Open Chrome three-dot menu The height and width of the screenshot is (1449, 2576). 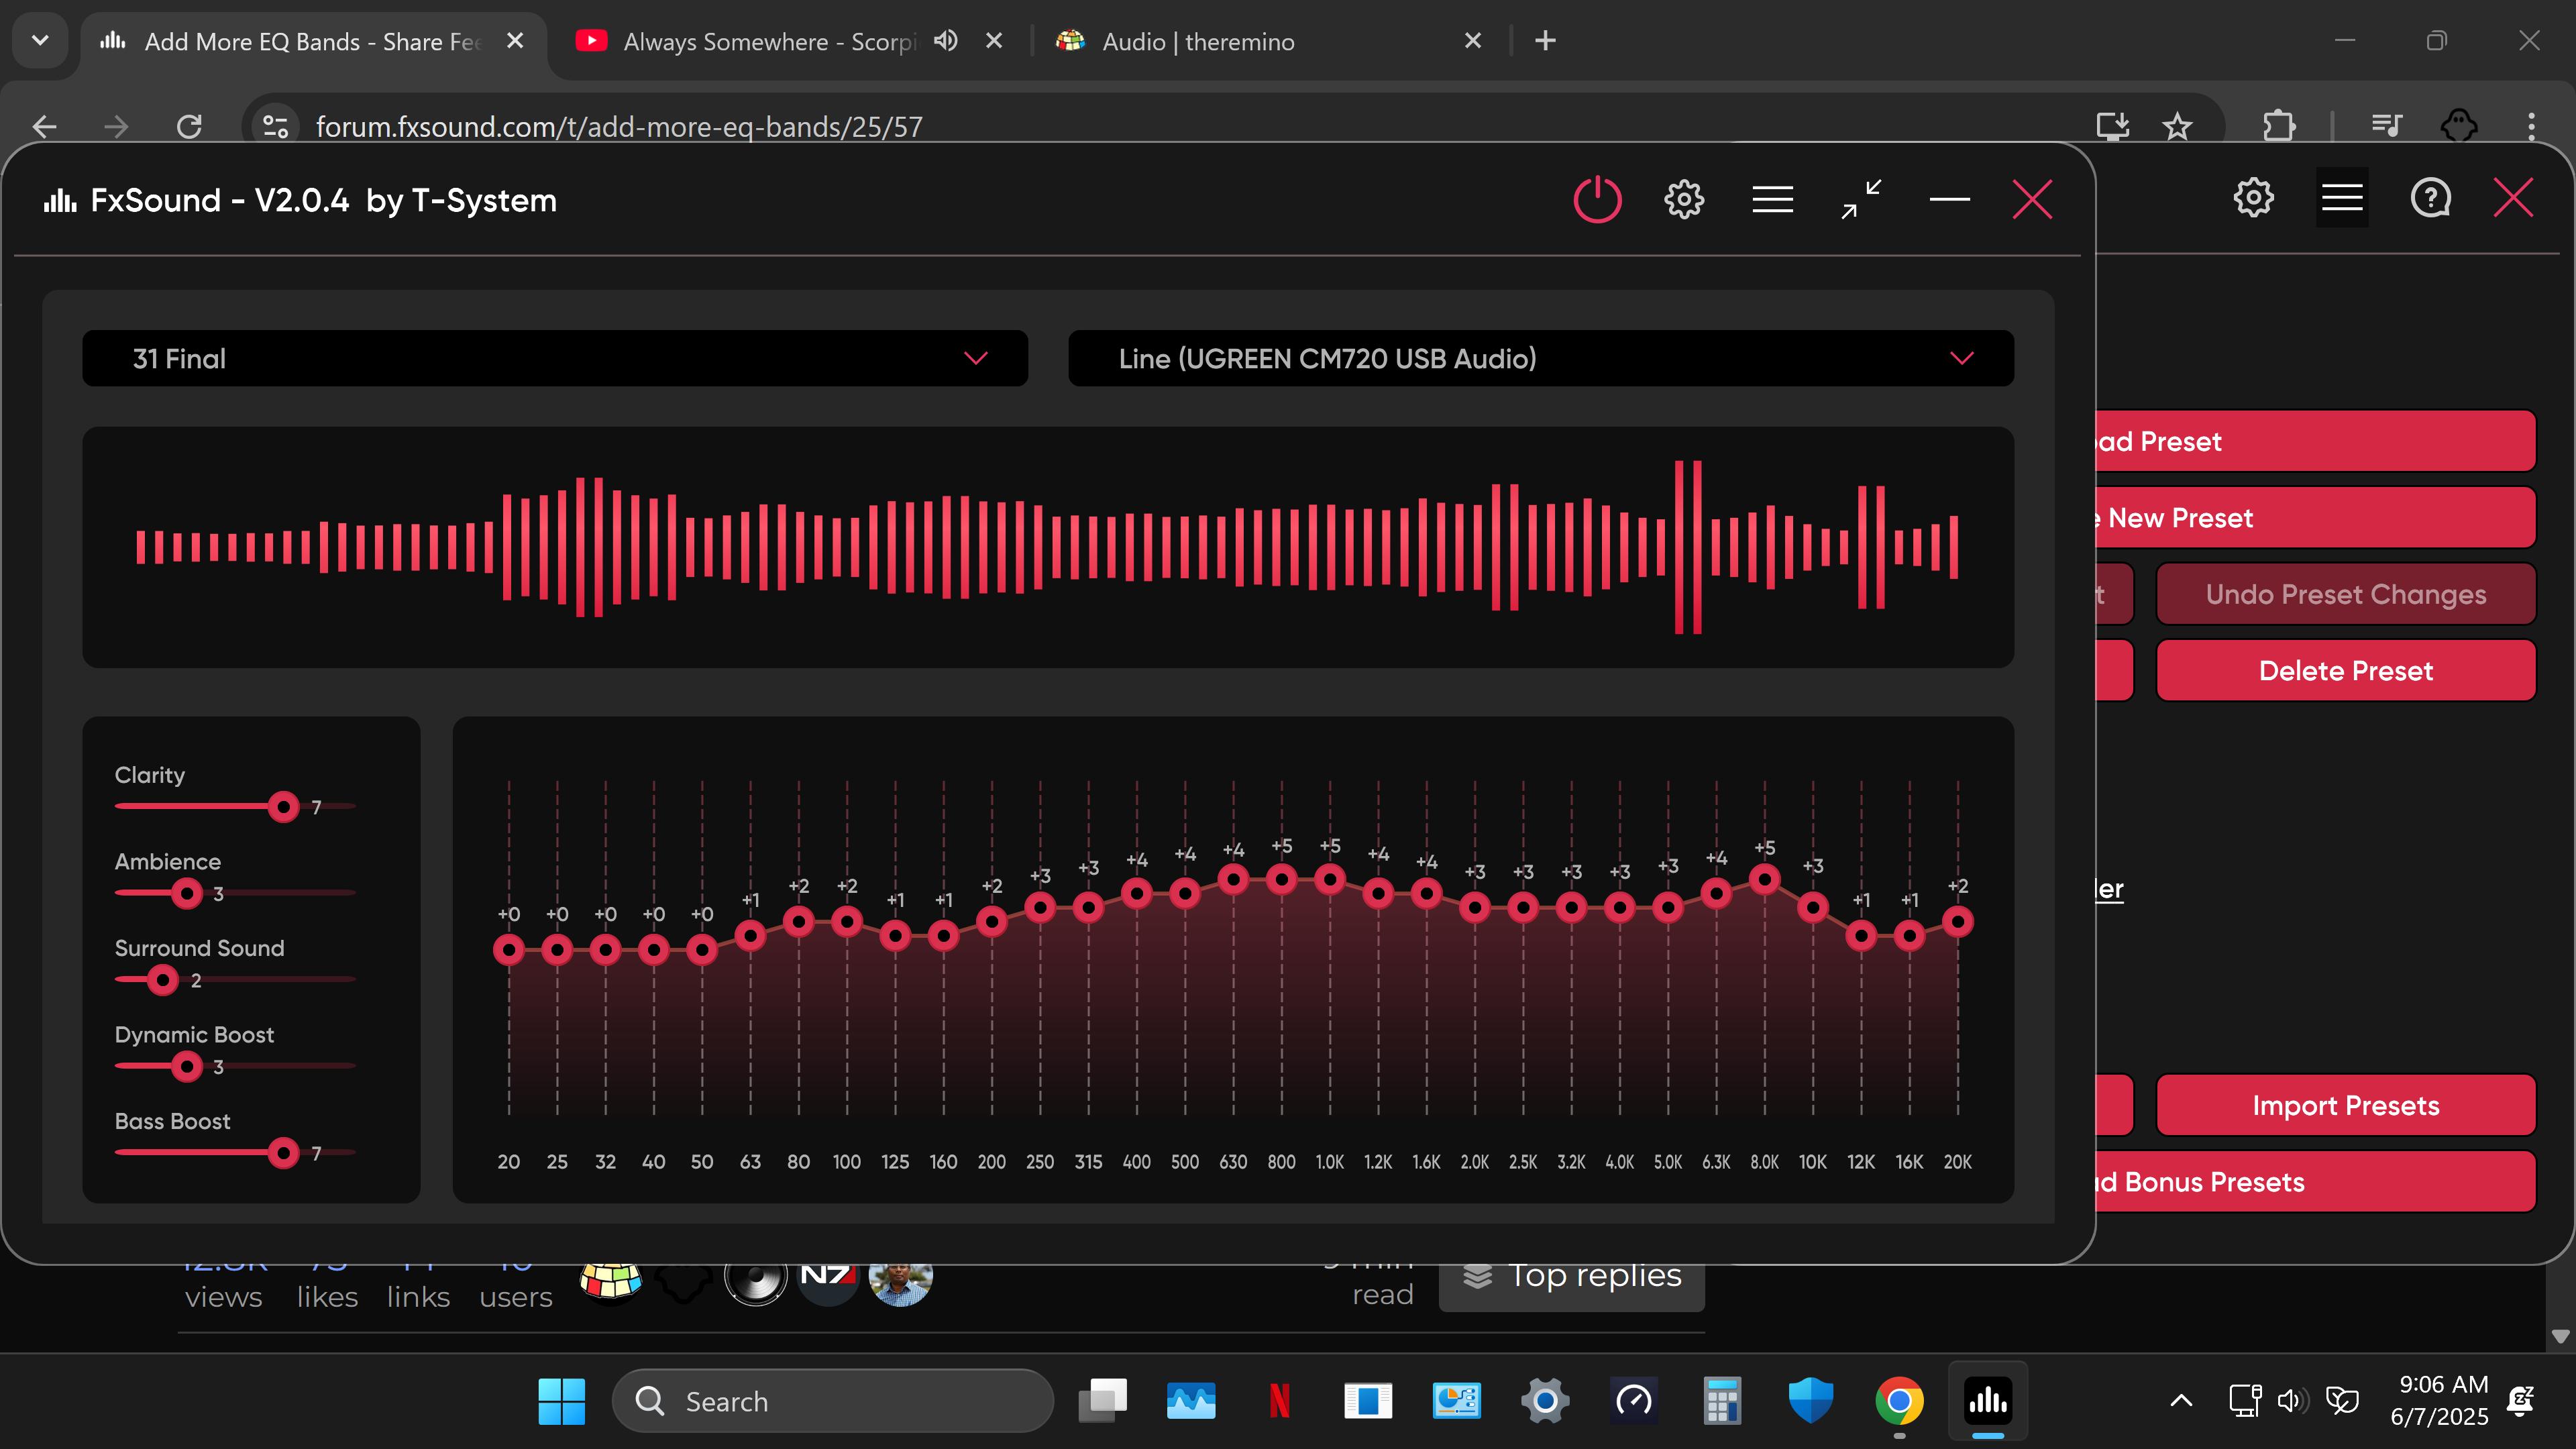pyautogui.click(x=2532, y=127)
